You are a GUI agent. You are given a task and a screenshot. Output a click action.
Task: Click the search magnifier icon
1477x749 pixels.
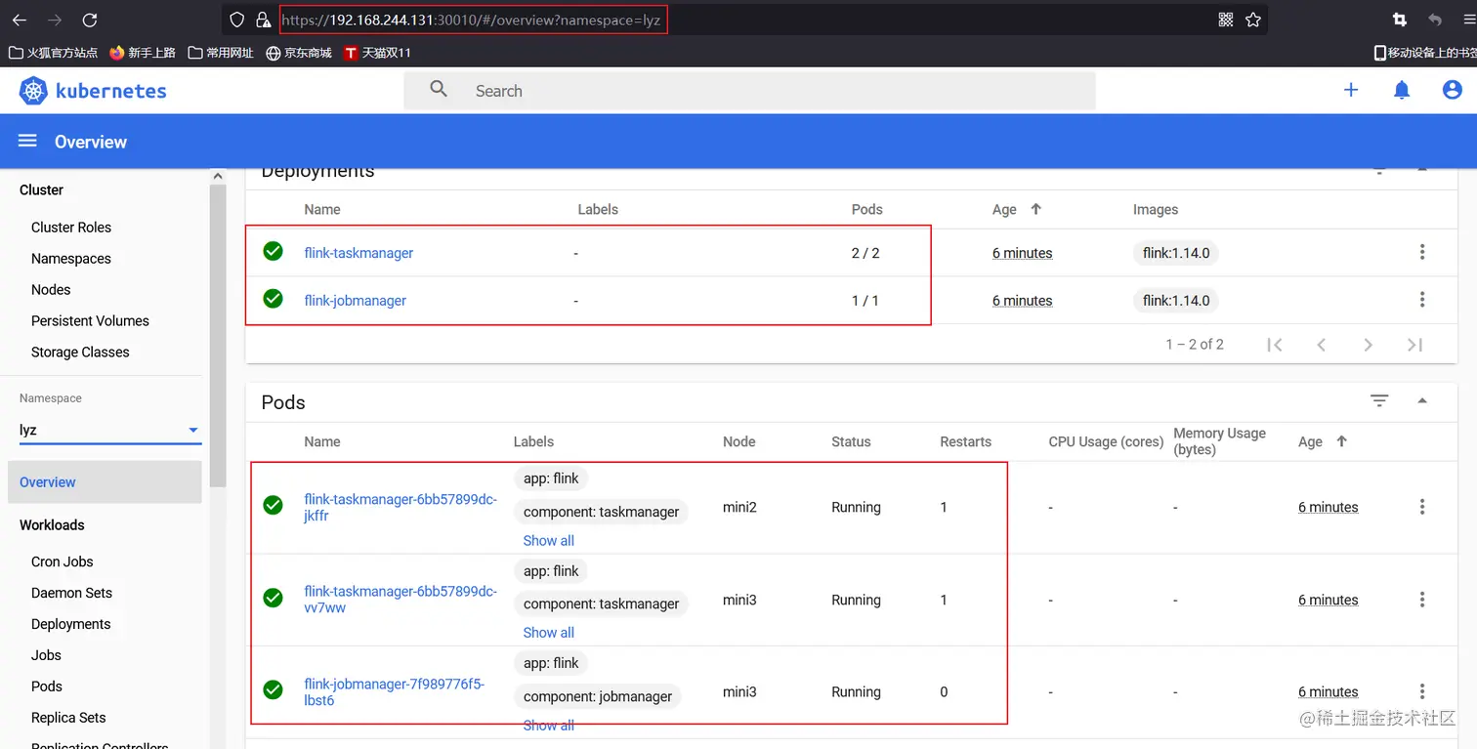click(439, 89)
